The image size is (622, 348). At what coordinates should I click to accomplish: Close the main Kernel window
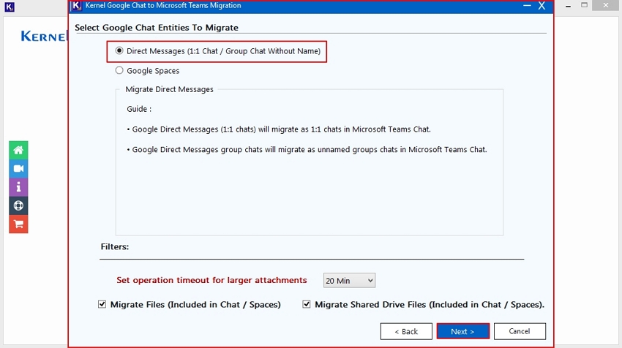point(606,5)
